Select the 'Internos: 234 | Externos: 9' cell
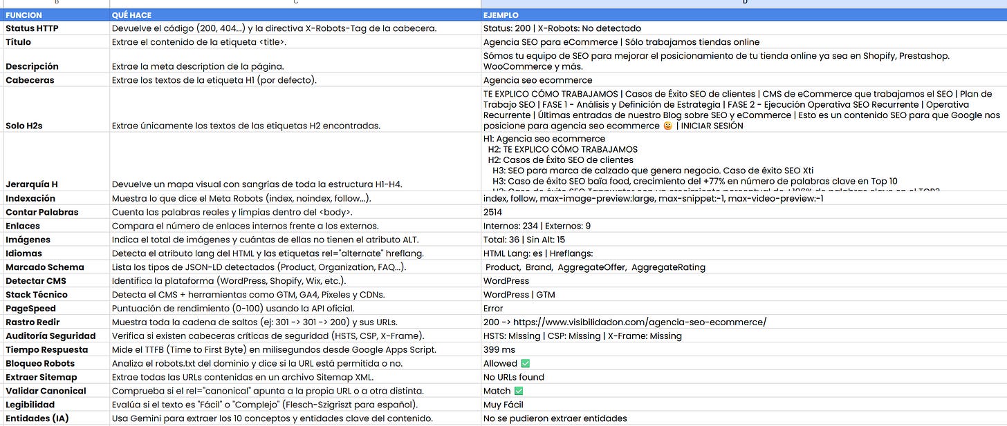Image resolution: width=1007 pixels, height=426 pixels. 743,226
